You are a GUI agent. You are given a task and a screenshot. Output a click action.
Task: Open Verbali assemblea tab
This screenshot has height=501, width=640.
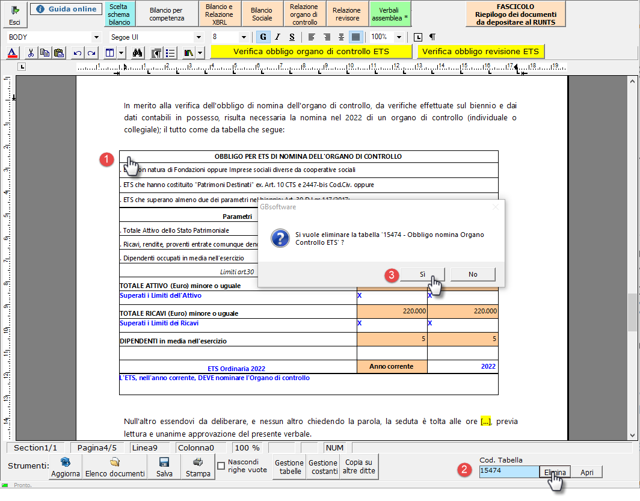[x=389, y=14]
